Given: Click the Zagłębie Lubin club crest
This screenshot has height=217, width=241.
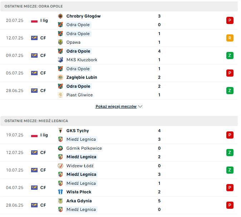Looking at the screenshot, I should tap(60, 77).
